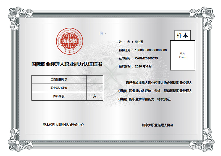Click table cell 职业能力评价
This screenshot has width=221, height=156.
click(x=59, y=88)
